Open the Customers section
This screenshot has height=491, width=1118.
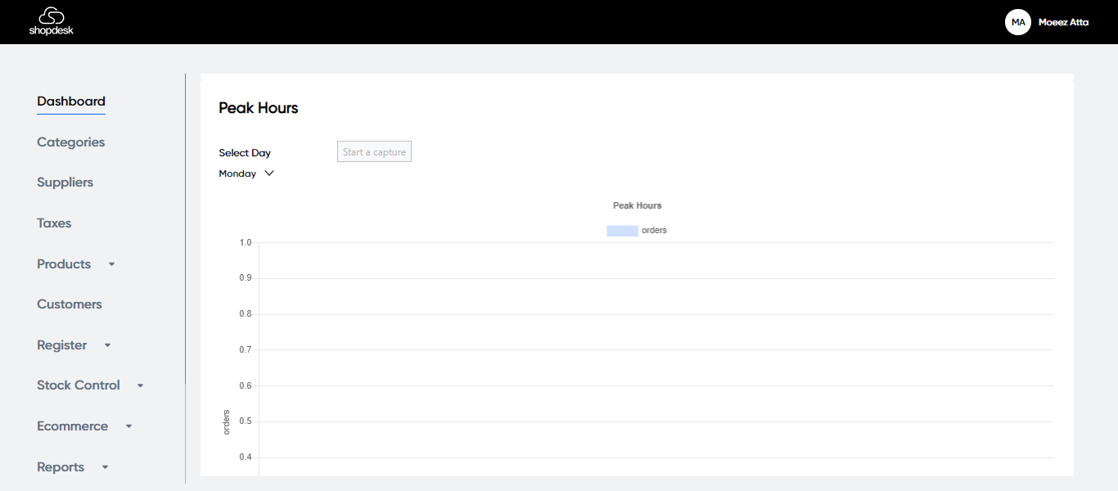(70, 304)
